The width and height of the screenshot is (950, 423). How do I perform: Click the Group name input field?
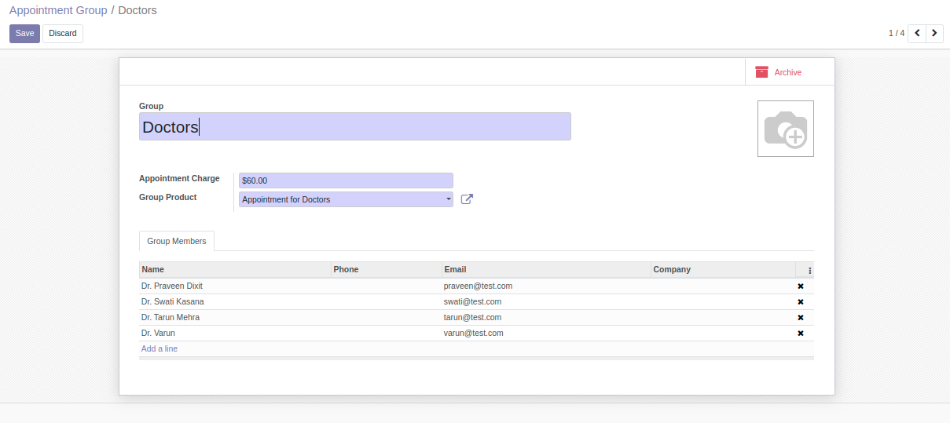click(x=354, y=126)
